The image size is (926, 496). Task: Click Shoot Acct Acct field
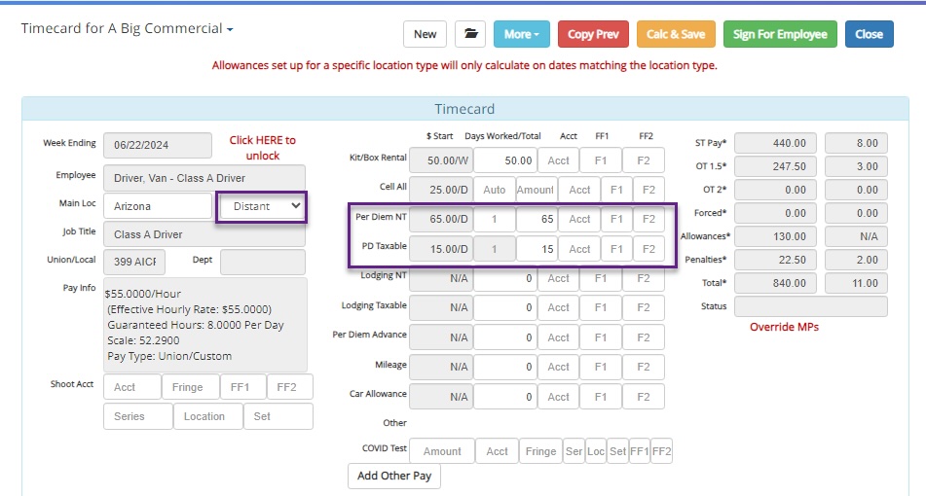[x=132, y=387]
